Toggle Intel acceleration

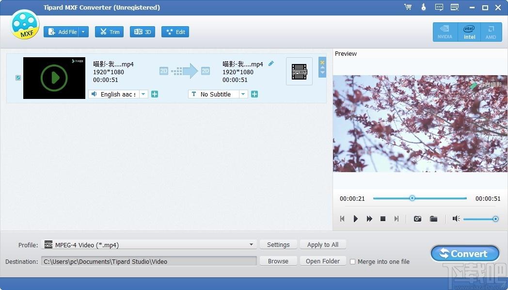(469, 32)
